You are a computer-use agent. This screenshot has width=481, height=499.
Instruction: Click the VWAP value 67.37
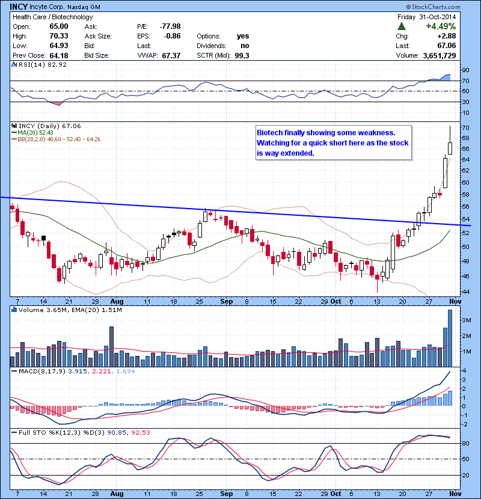tap(171, 55)
